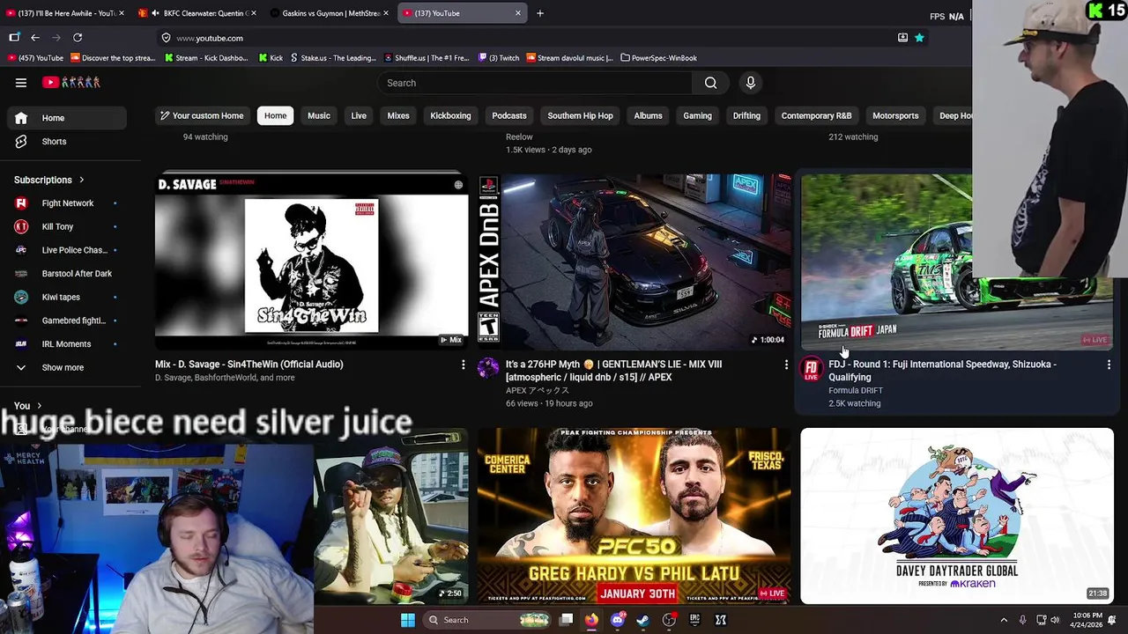Image resolution: width=1128 pixels, height=634 pixels.
Task: Select the Music filter chip
Action: tap(319, 115)
